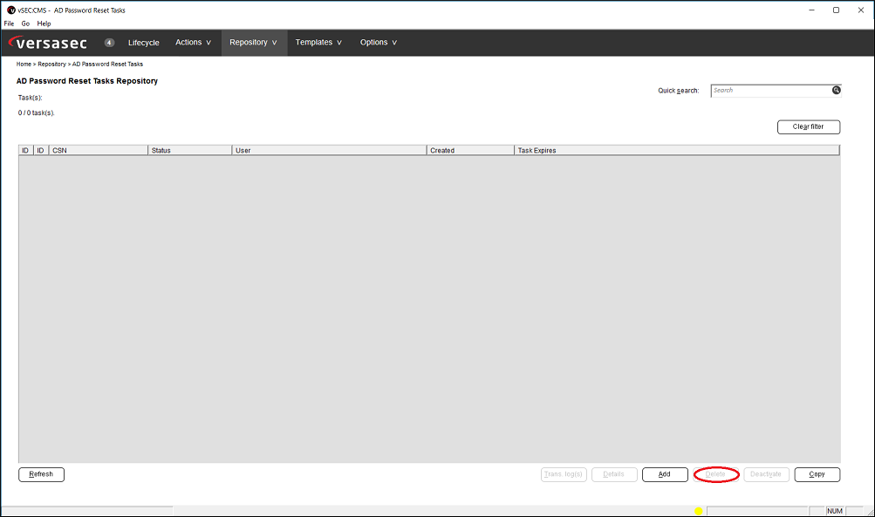
Task: Click the quick search magnifier icon
Action: tap(836, 91)
